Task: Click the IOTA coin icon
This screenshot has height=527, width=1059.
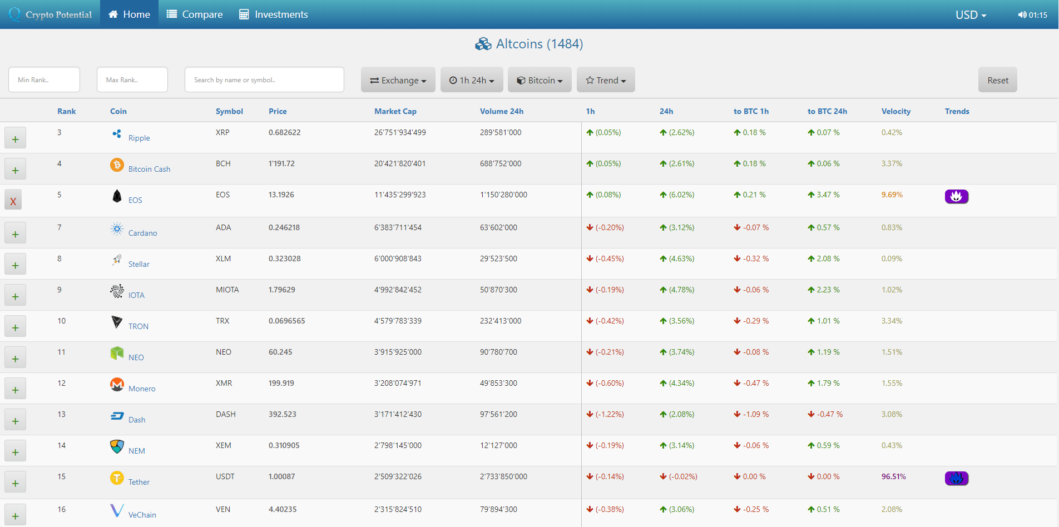Action: tap(117, 291)
